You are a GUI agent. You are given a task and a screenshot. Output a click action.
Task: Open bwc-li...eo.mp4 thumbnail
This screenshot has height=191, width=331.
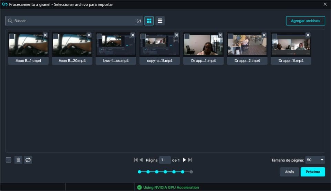tap(116, 45)
